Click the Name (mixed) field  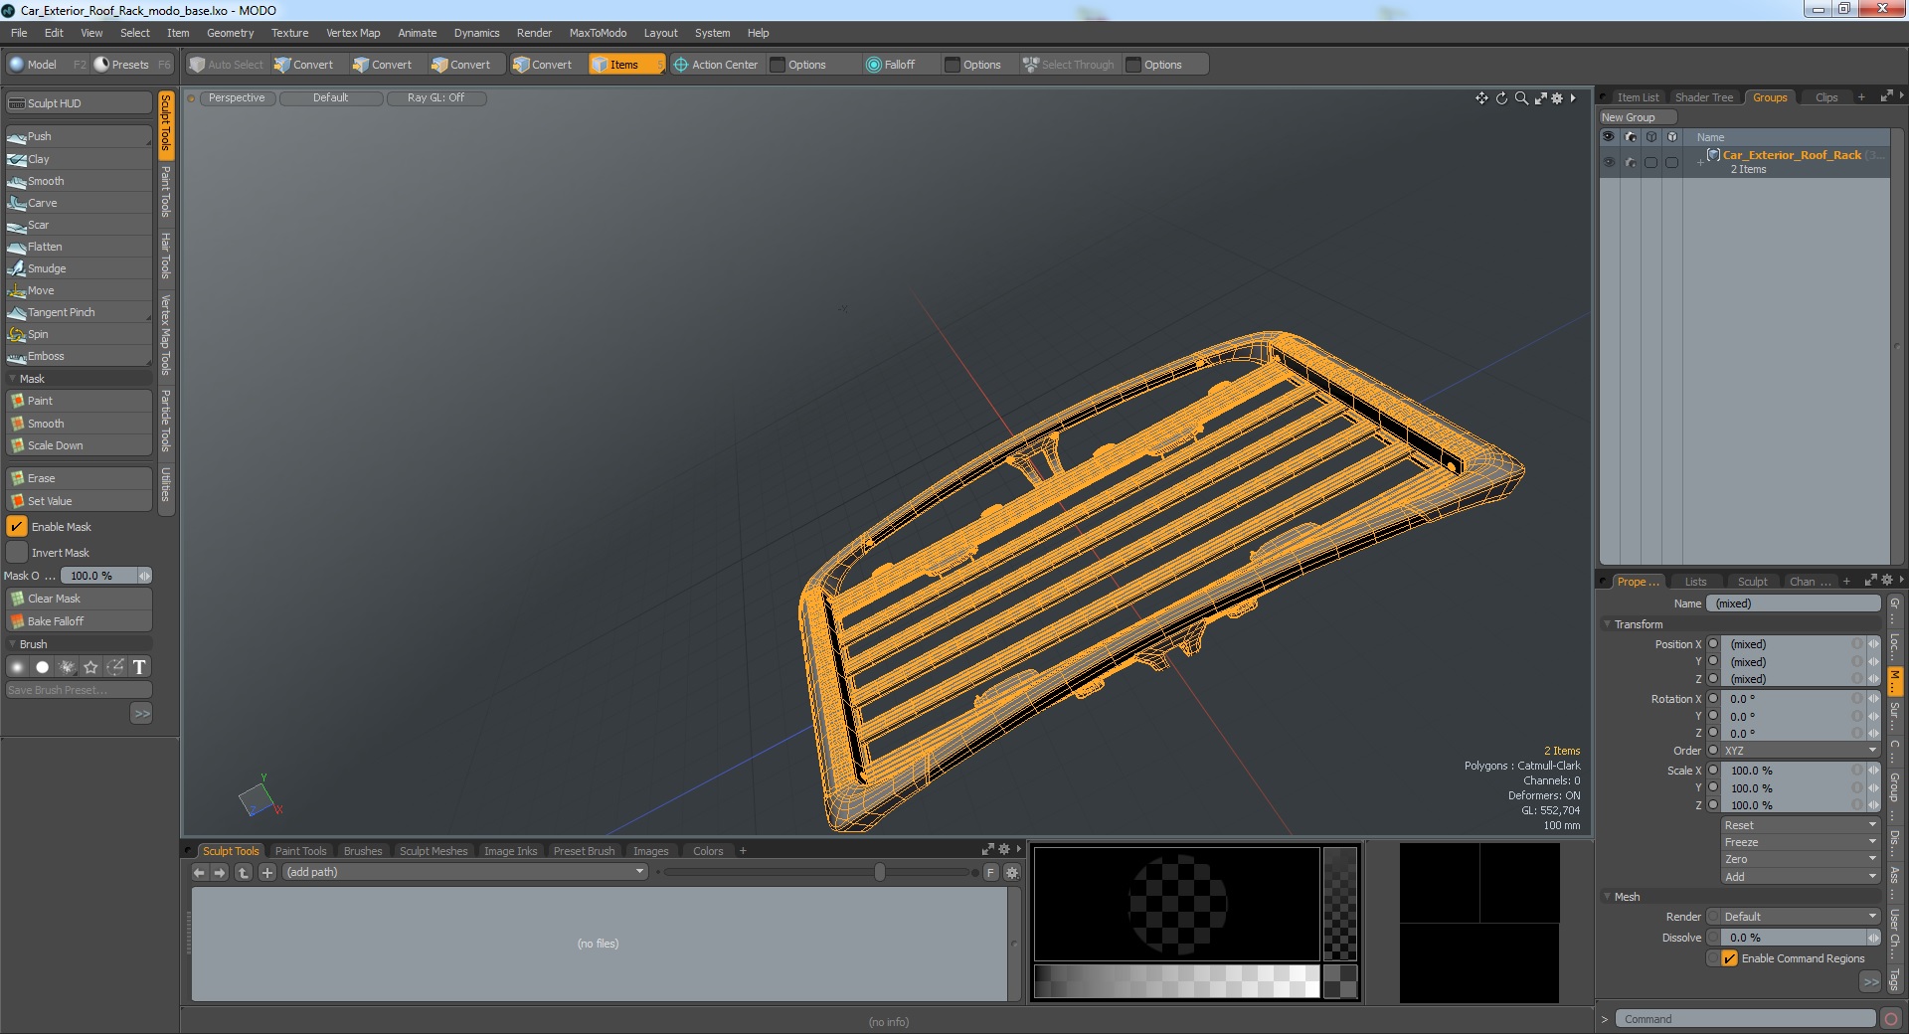[1793, 603]
